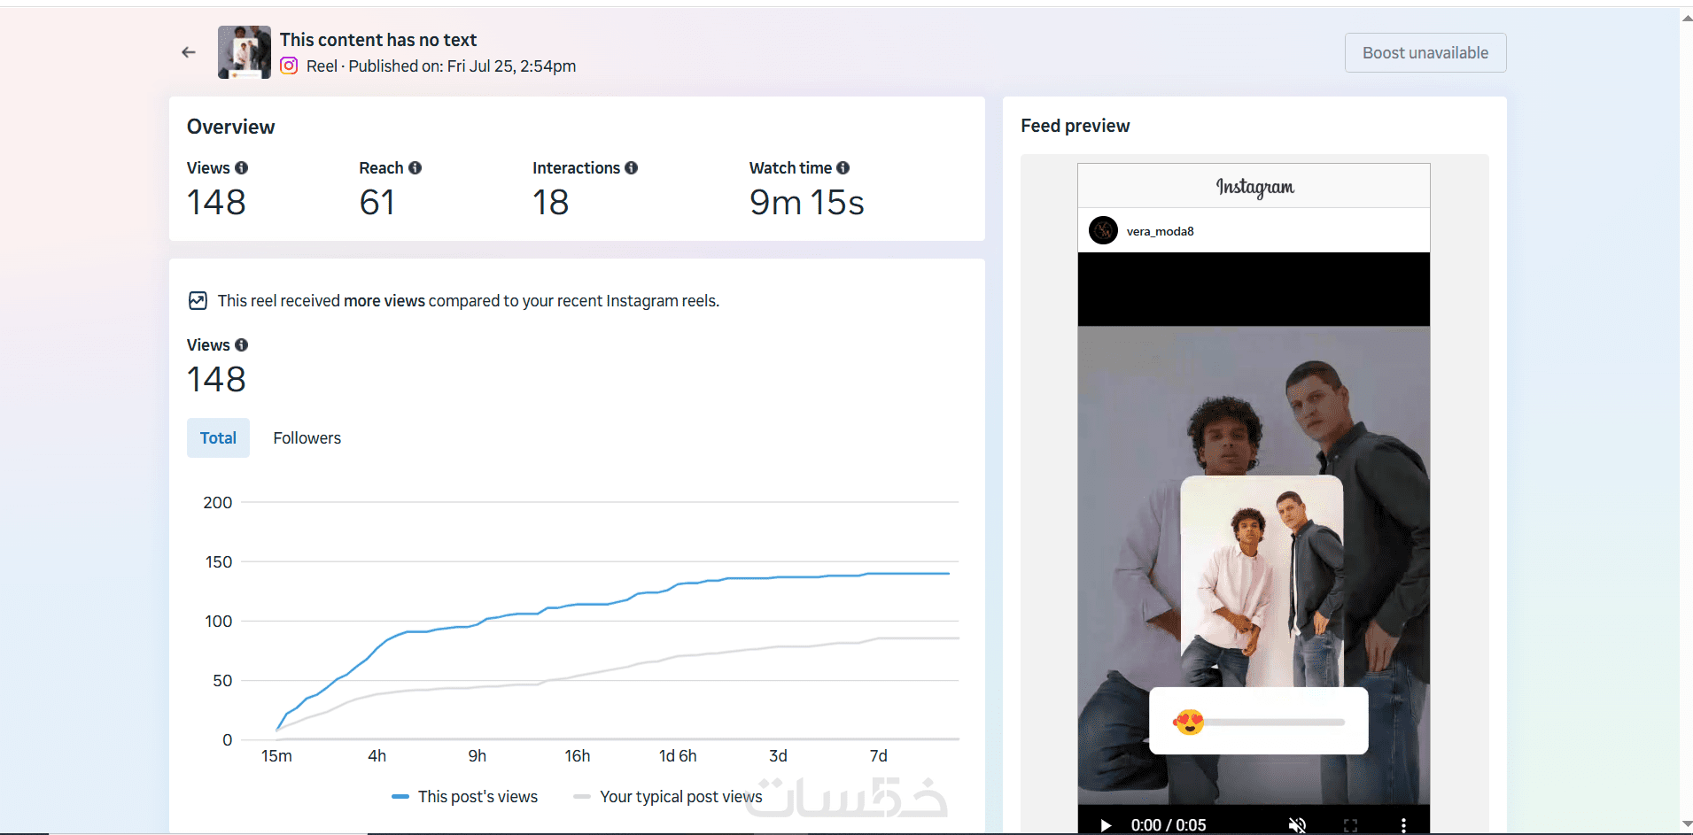Click the Reach info icon
Image resolution: width=1693 pixels, height=835 pixels.
[x=415, y=167]
